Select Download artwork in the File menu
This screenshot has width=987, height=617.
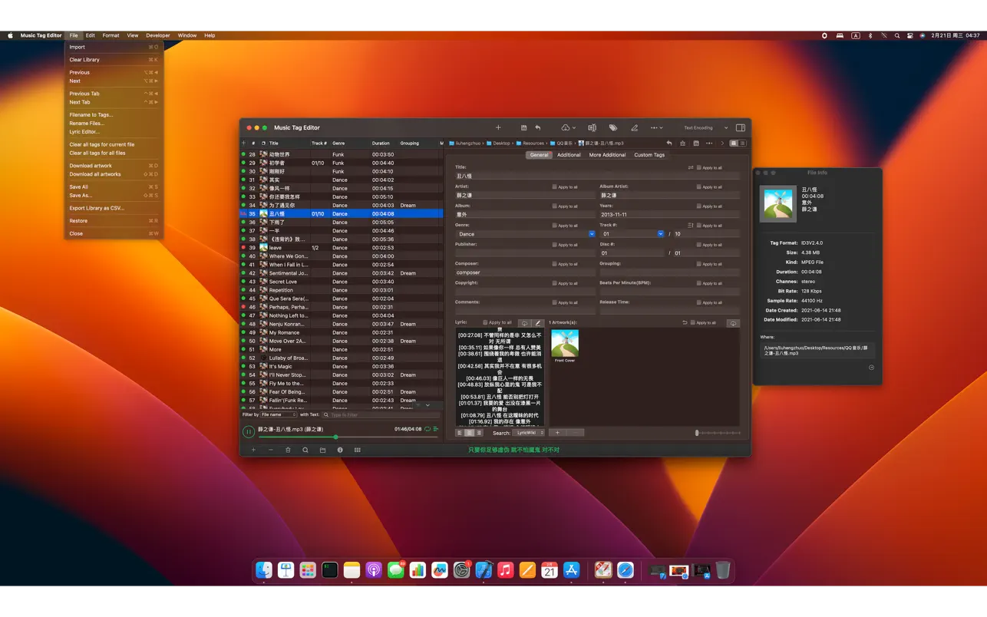(91, 166)
